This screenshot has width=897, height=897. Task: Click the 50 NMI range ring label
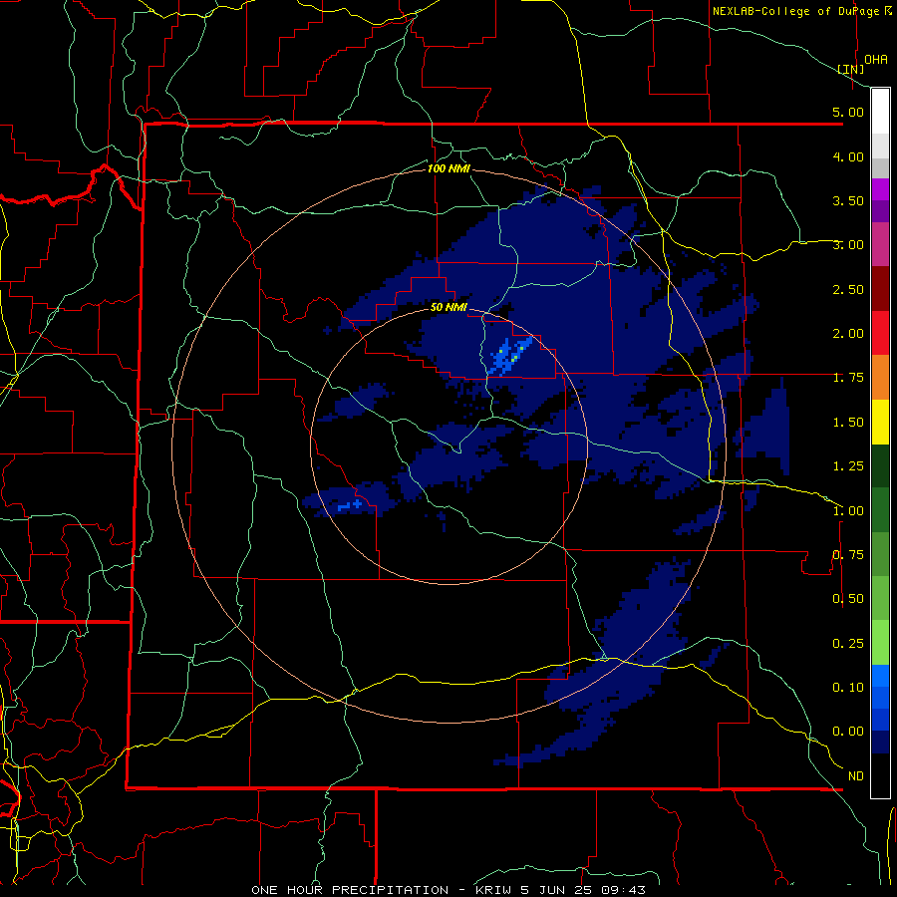448,307
